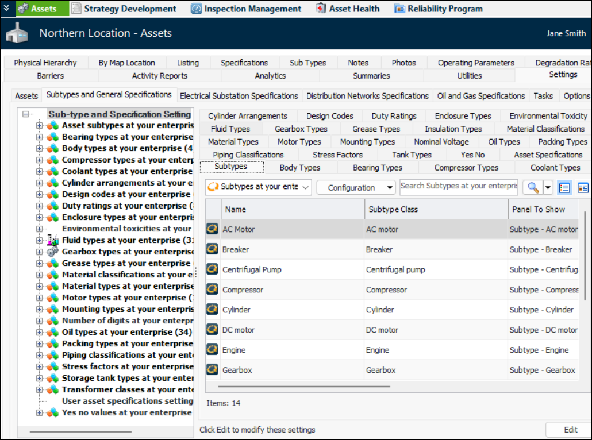This screenshot has height=440, width=592.
Task: Click the AC Motor row icon
Action: [213, 229]
